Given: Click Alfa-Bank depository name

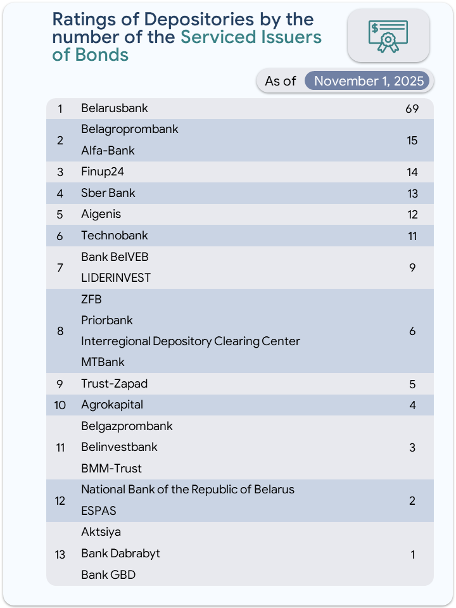Looking at the screenshot, I should coord(108,151).
